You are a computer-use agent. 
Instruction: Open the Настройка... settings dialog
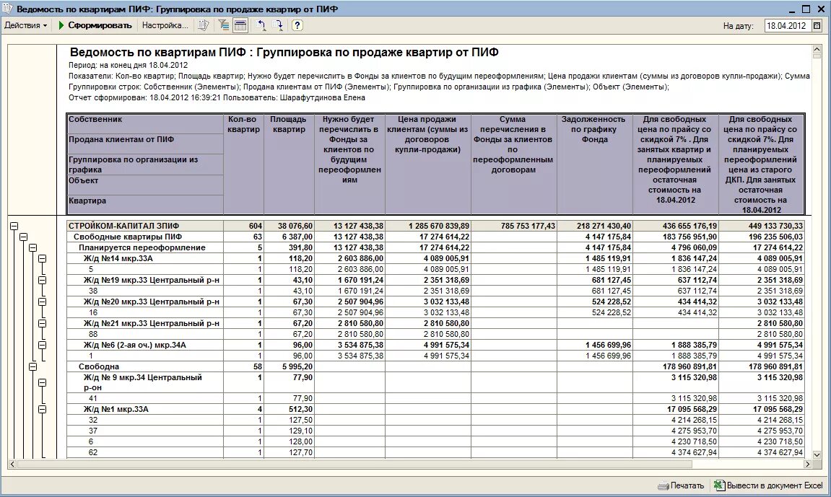pos(165,25)
